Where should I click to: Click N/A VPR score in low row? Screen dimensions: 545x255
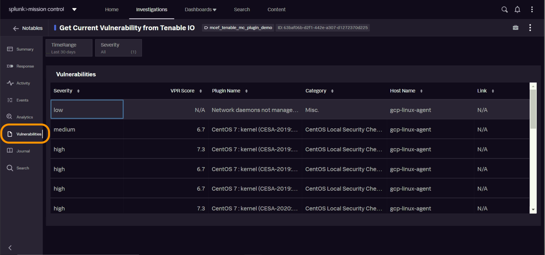200,110
